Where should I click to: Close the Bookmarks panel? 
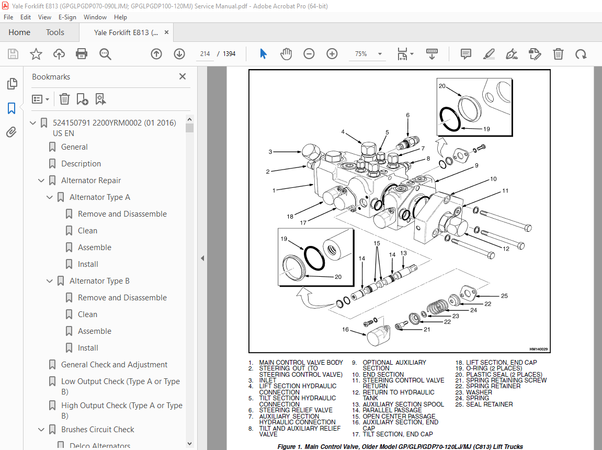(x=183, y=76)
